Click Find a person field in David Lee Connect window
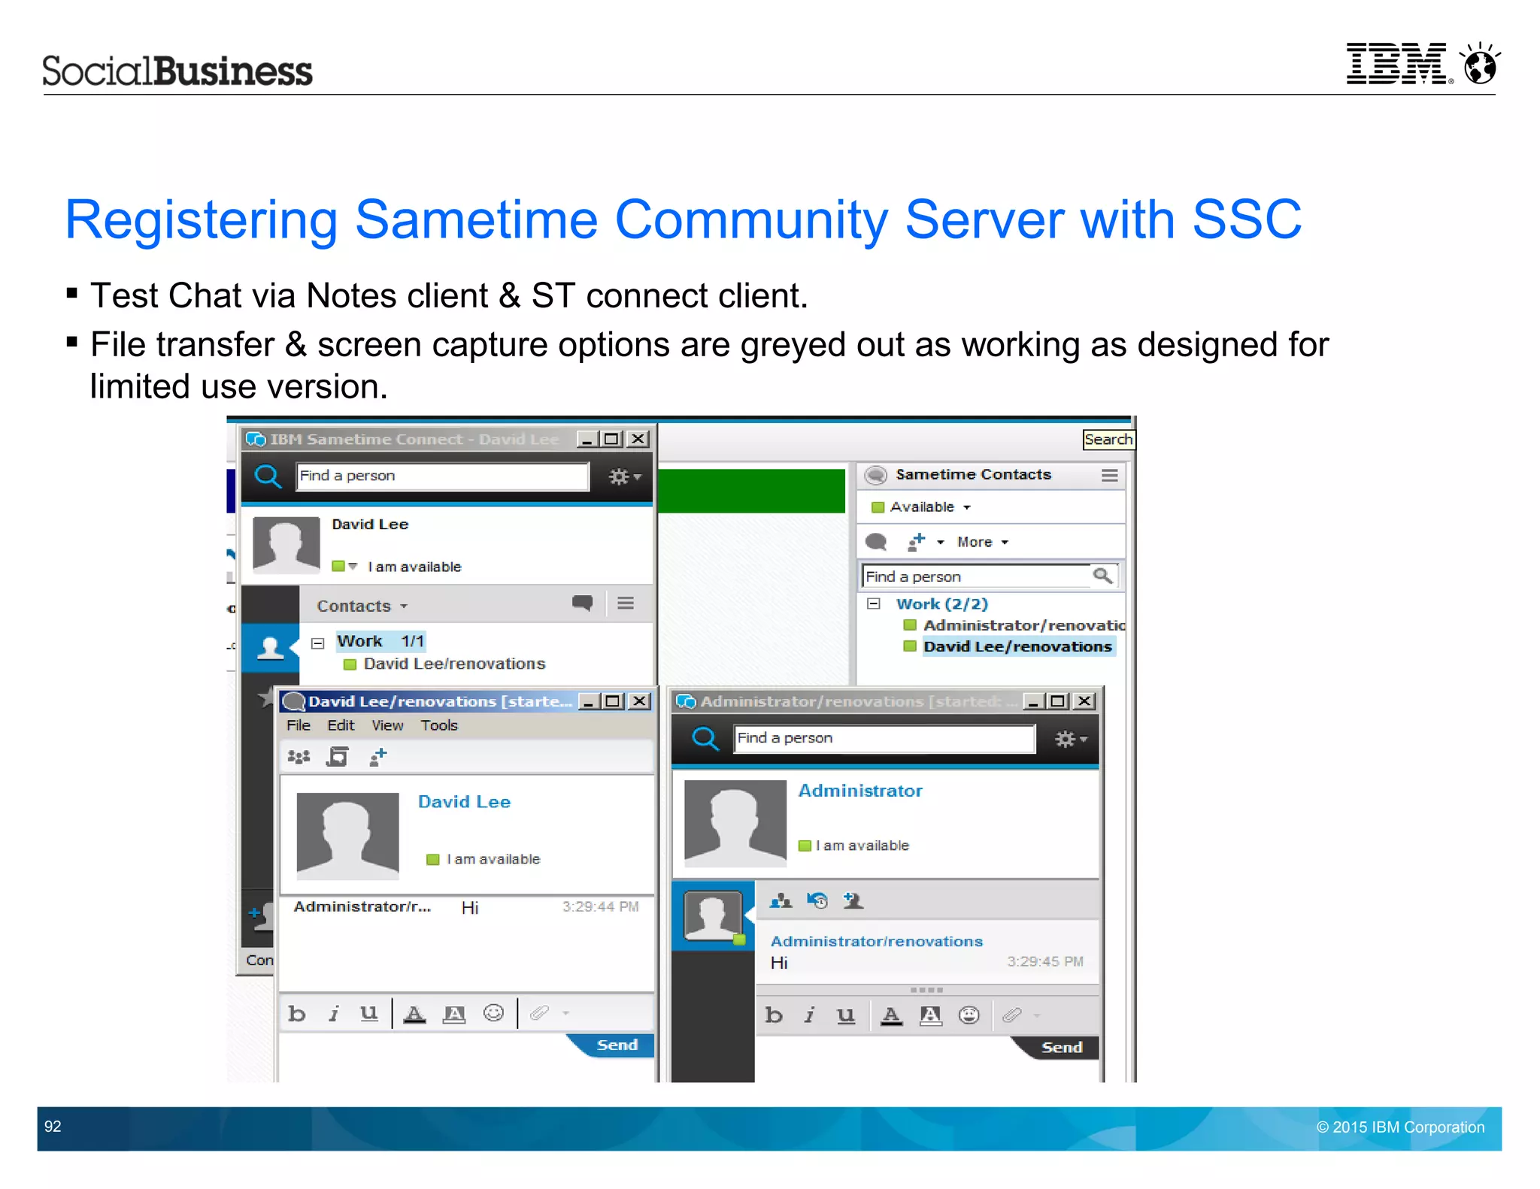Image resolution: width=1540 pixels, height=1189 pixels. click(x=442, y=476)
